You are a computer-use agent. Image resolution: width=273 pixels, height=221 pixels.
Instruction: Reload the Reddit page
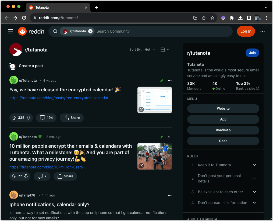click(x=24, y=18)
